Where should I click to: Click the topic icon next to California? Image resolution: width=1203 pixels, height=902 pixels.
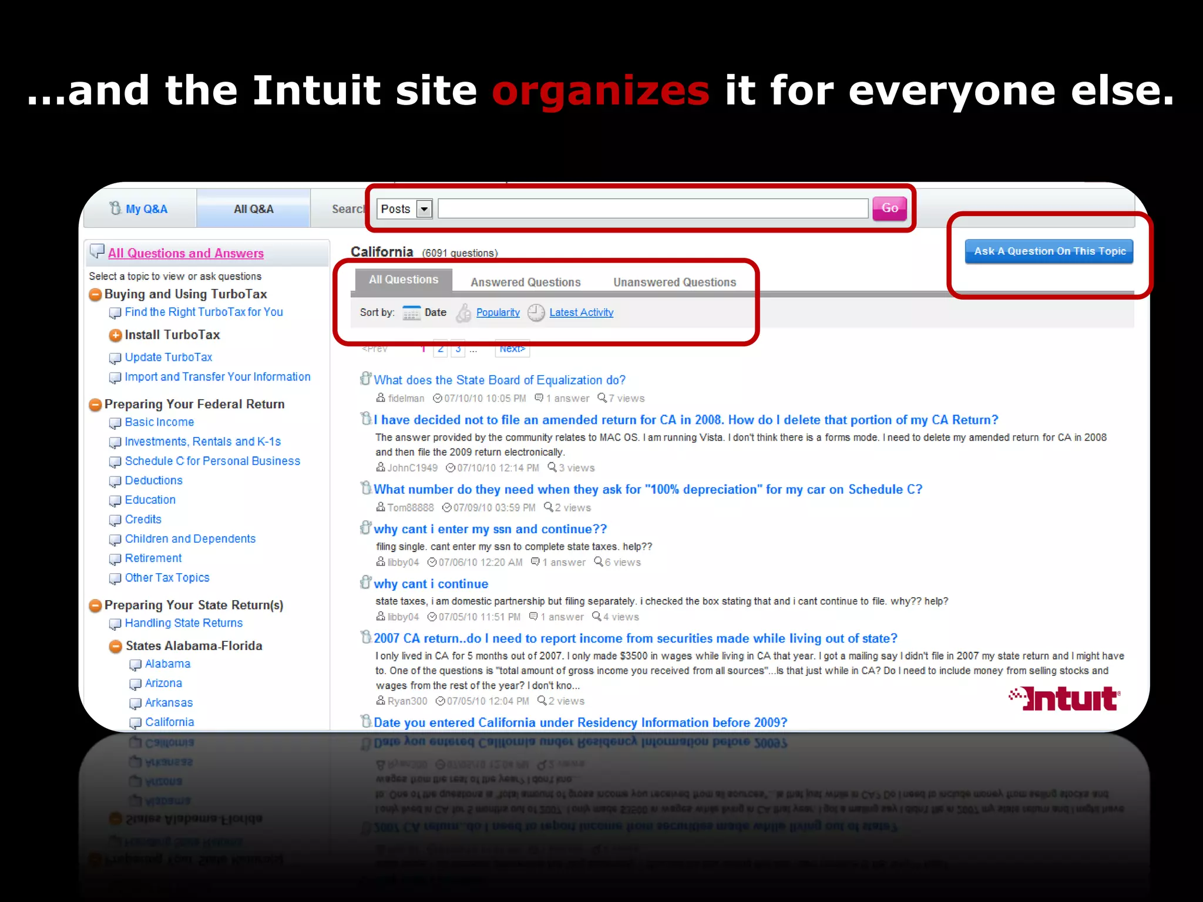click(136, 723)
